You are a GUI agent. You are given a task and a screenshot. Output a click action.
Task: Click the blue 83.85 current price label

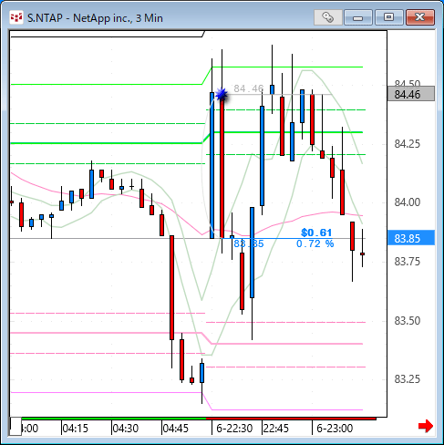pos(411,238)
